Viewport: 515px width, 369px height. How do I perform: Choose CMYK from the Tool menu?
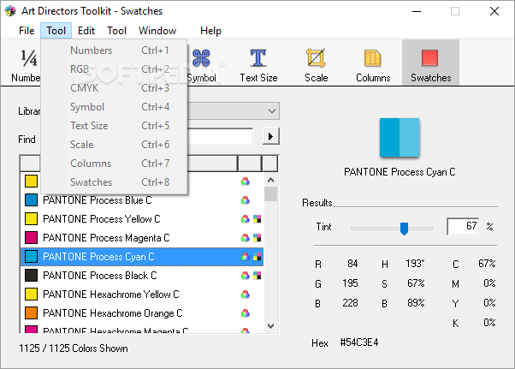tap(114, 87)
